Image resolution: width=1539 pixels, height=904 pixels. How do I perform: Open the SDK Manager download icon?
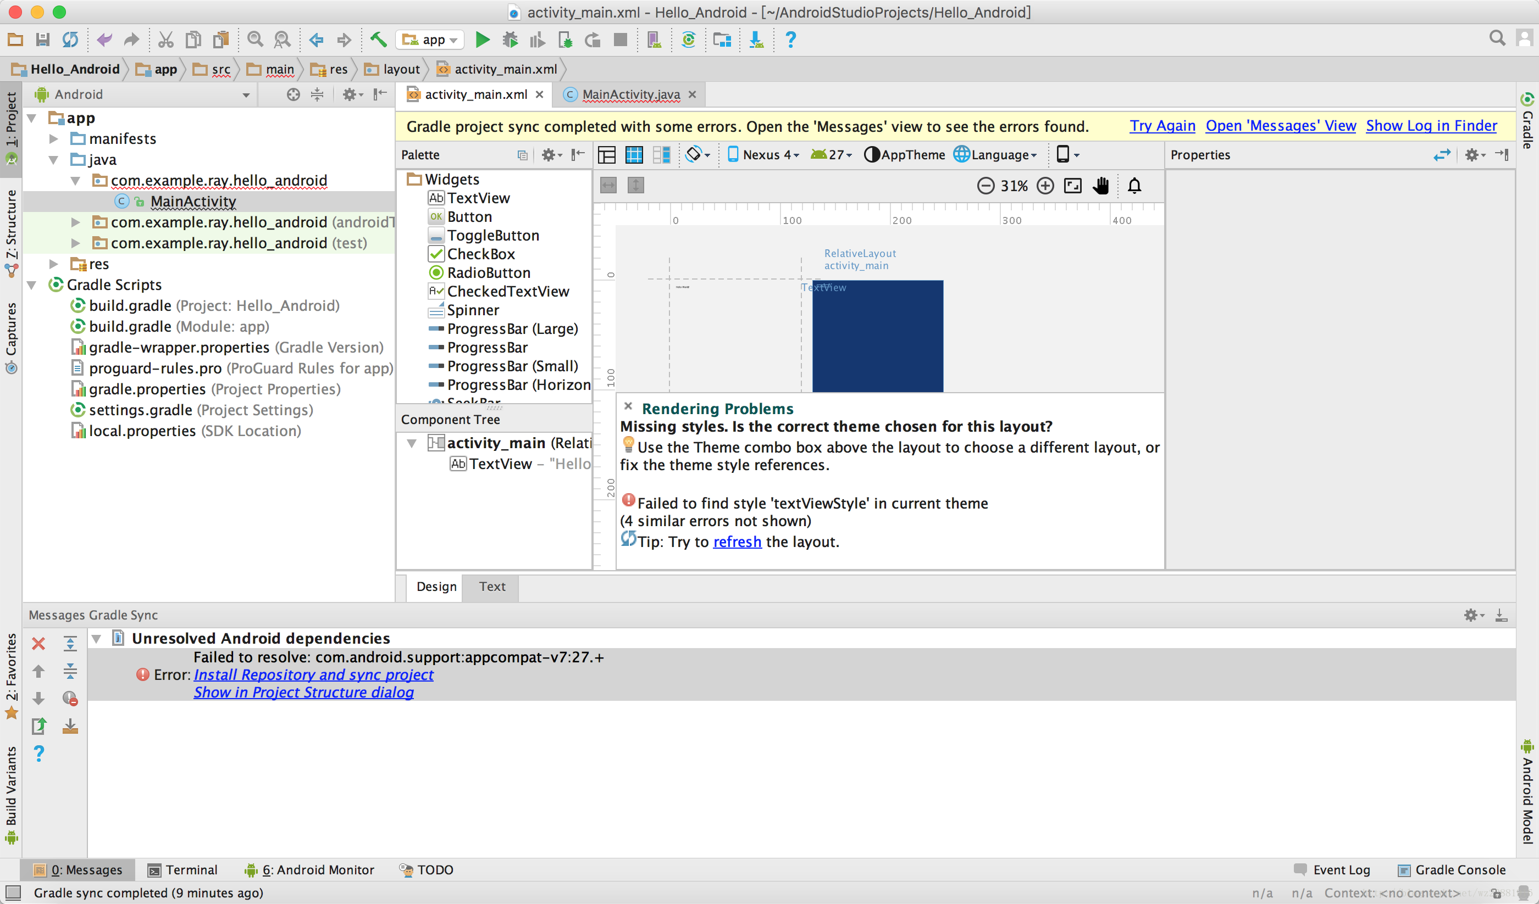[756, 40]
